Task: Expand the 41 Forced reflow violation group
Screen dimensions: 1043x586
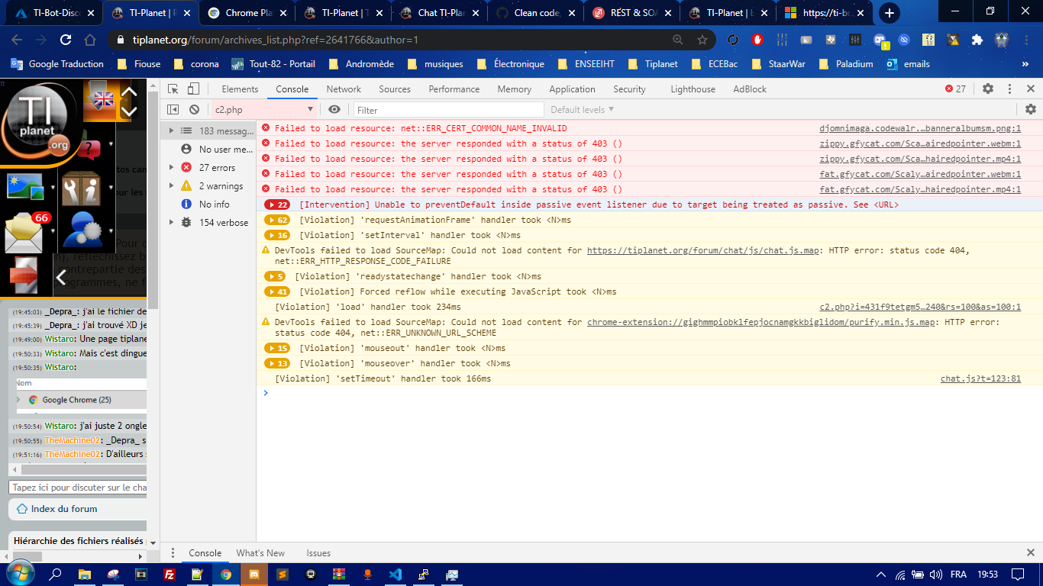Action: click(x=276, y=291)
